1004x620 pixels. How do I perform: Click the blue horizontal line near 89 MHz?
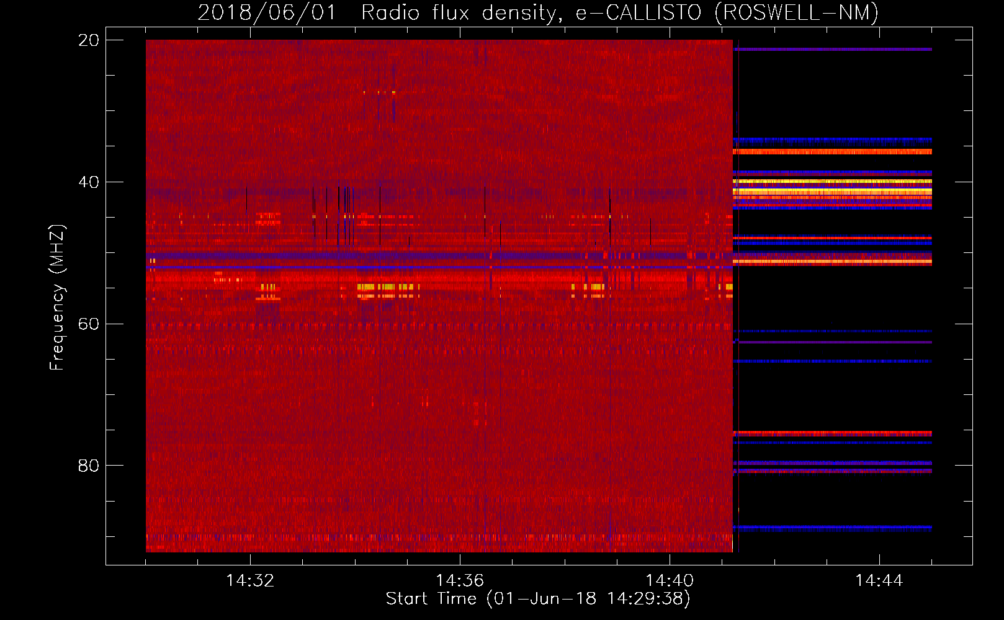pyautogui.click(x=832, y=528)
